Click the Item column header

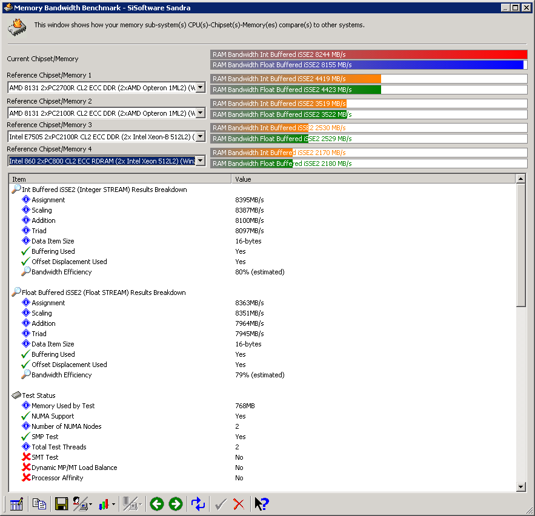click(x=120, y=179)
